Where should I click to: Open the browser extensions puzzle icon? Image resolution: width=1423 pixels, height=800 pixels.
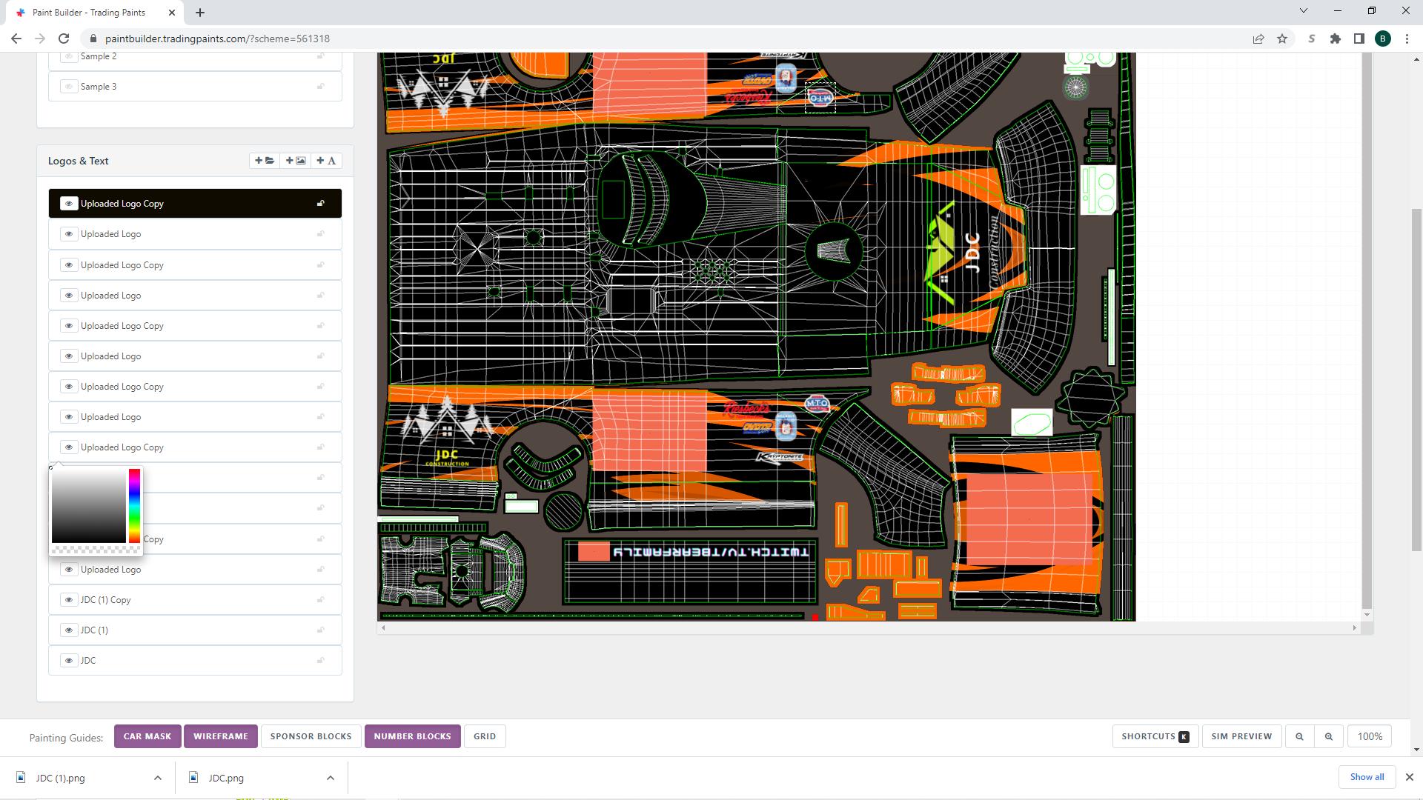1336,39
